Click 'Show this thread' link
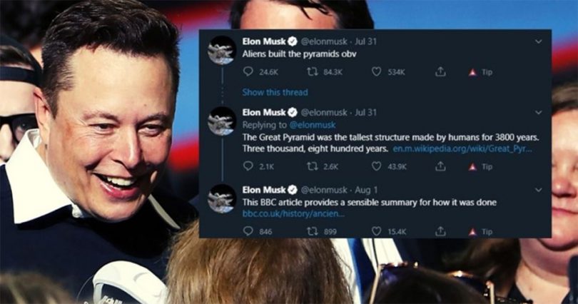Screen dimensions: 578x304 click(x=275, y=92)
